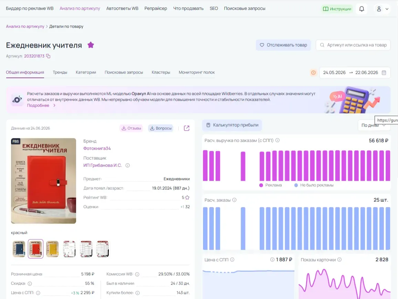Screen dimensions: 398x299
Task: Open Биддер по рекламе WB menu
Action: point(30,8)
